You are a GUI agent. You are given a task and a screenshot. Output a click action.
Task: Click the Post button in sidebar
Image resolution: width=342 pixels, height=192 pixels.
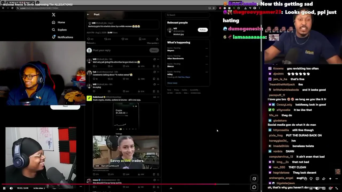(65, 106)
